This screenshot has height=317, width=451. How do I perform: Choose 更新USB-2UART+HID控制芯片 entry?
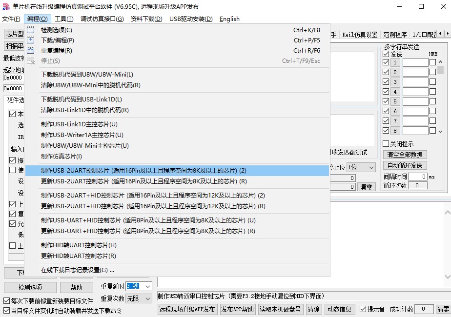pos(177,206)
